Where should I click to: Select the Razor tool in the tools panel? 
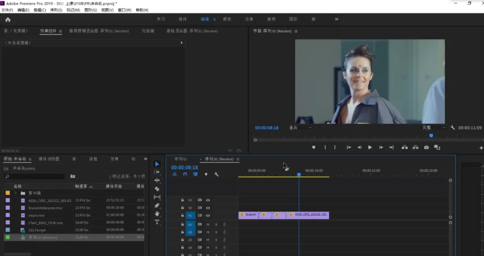tap(157, 189)
